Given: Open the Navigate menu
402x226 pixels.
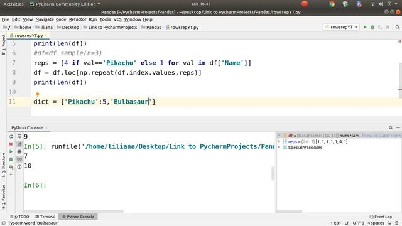Looking at the screenshot, I should click(45, 19).
